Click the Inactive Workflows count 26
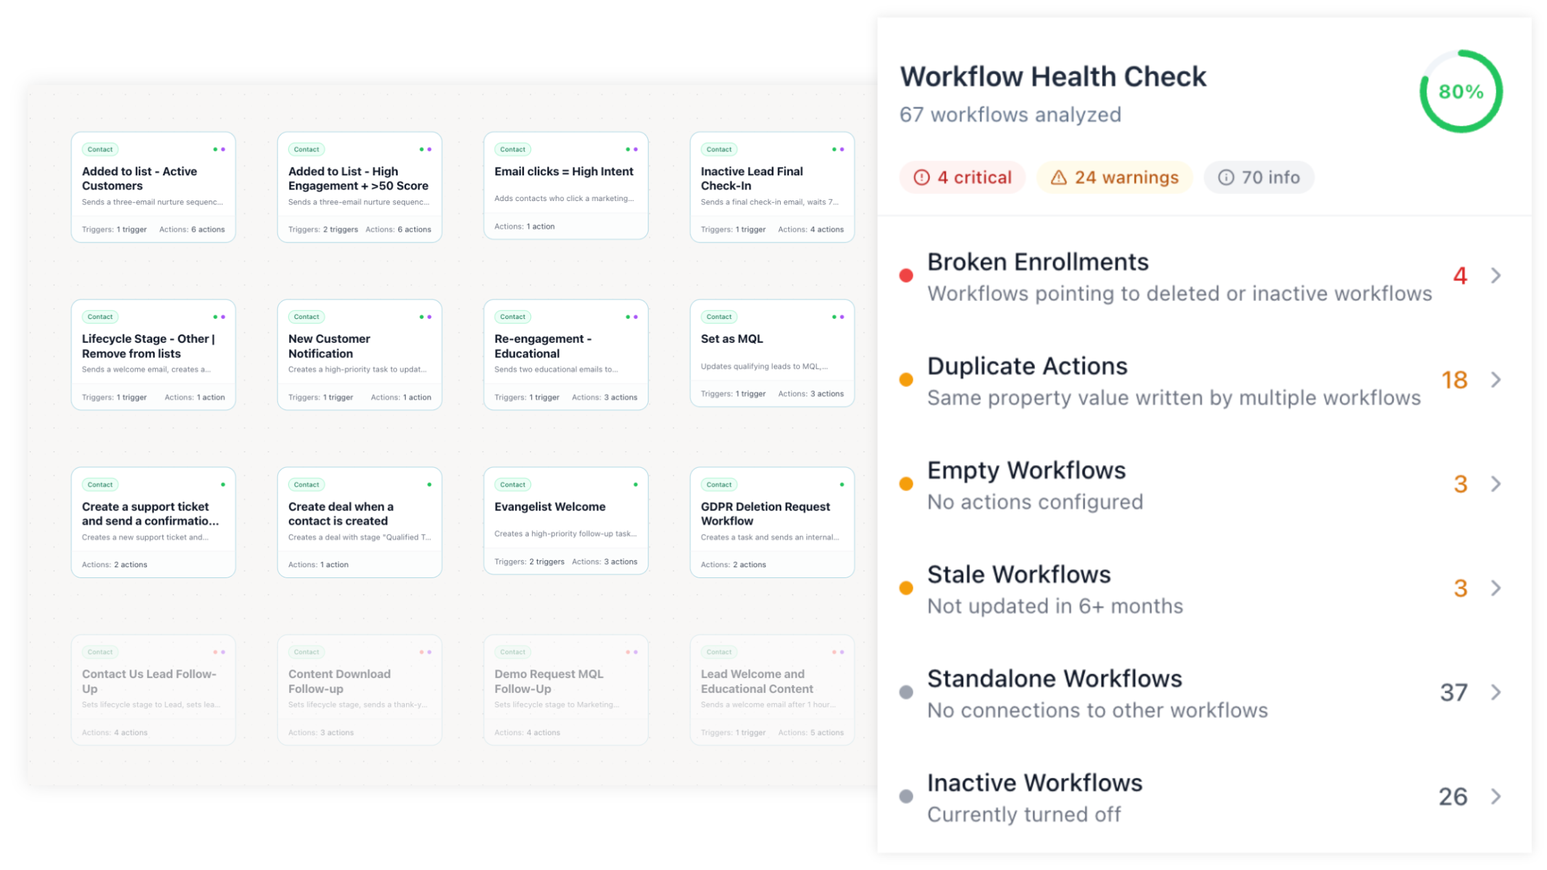The image size is (1547, 870). click(1453, 797)
